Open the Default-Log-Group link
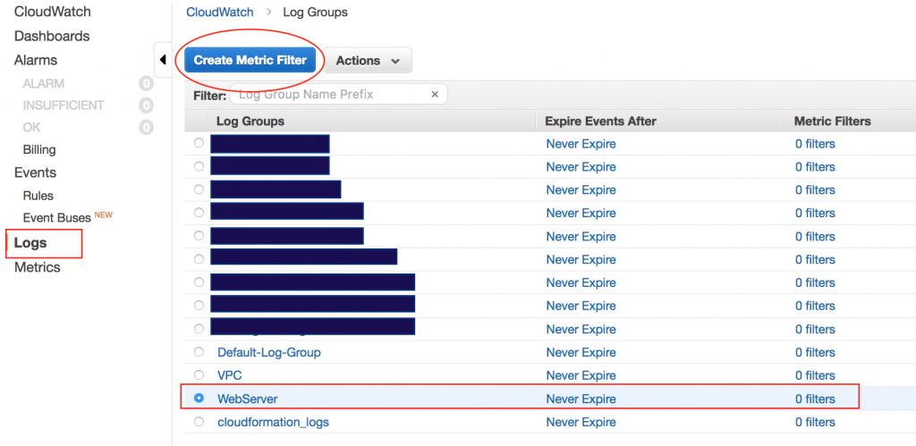The height and width of the screenshot is (446, 916). tap(268, 352)
